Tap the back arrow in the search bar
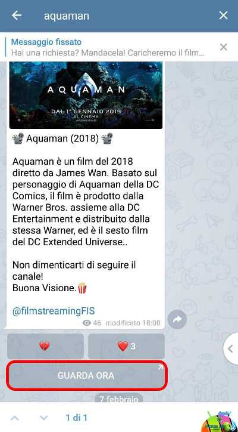The height and width of the screenshot is (432, 238). pyautogui.click(x=17, y=16)
